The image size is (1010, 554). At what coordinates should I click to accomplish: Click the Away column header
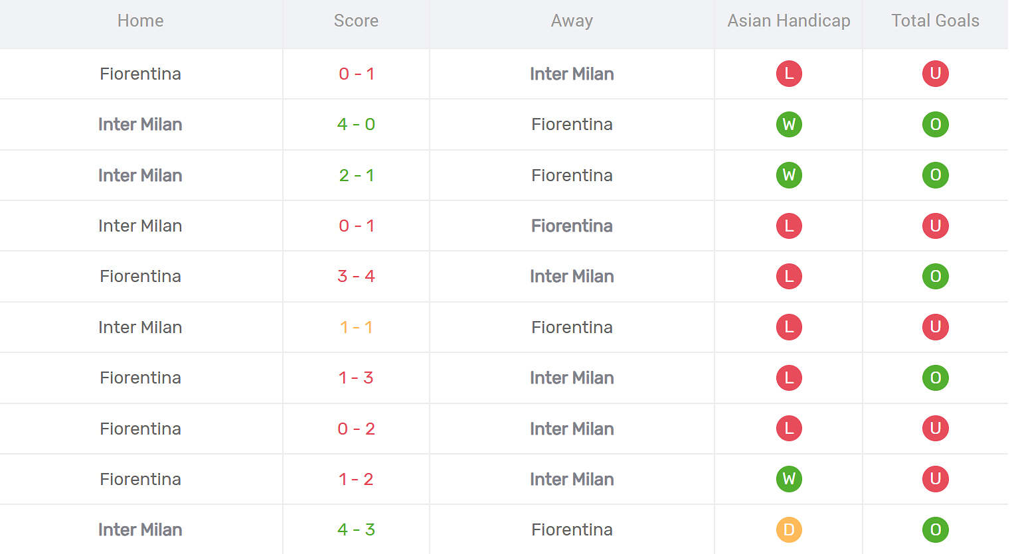(x=572, y=21)
